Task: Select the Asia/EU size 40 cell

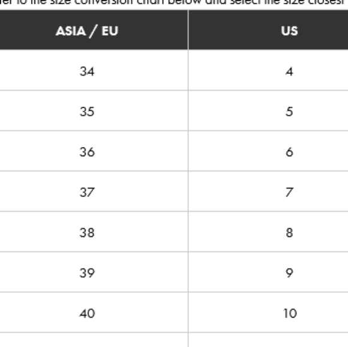Action: click(x=94, y=312)
